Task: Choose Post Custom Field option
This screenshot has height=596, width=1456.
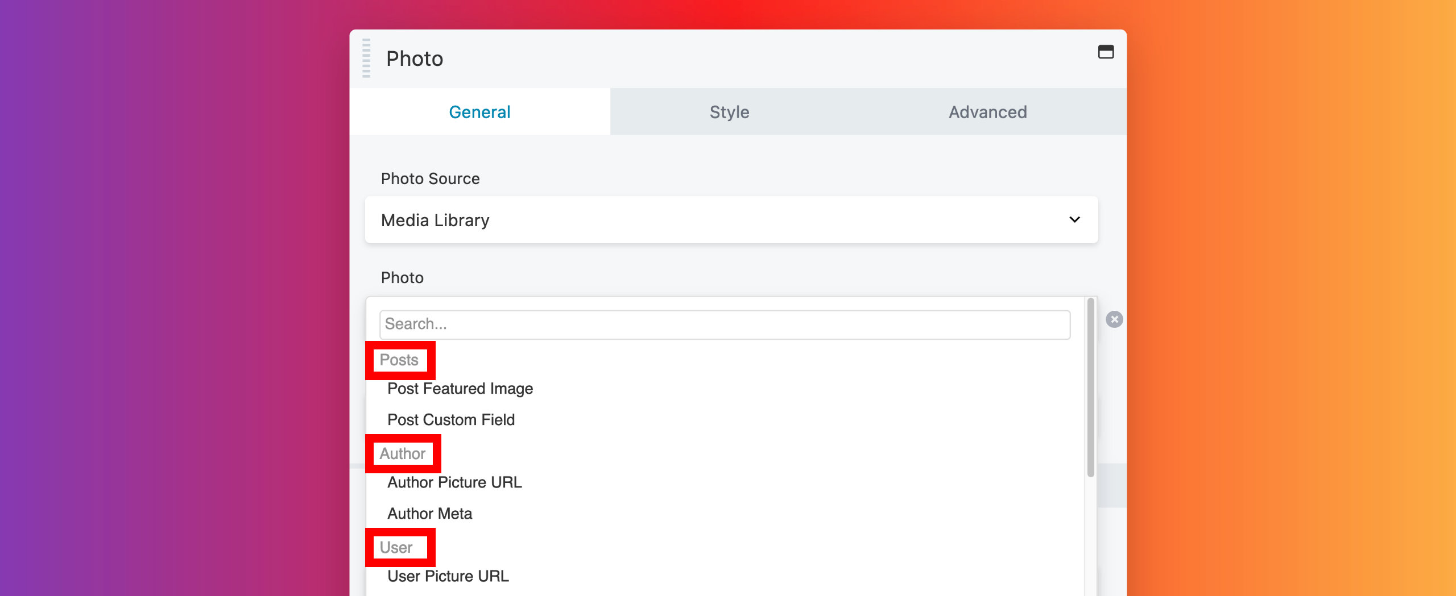Action: [x=450, y=420]
